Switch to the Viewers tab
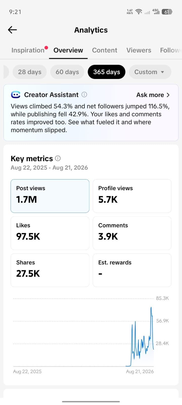182x405 pixels. (139, 50)
